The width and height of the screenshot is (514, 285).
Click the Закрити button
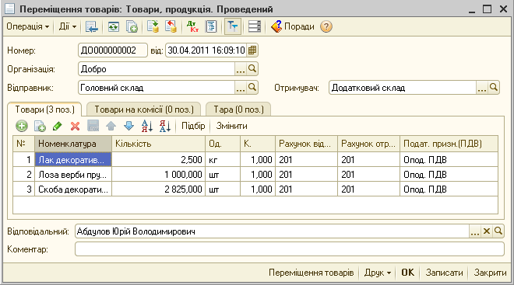coord(490,273)
